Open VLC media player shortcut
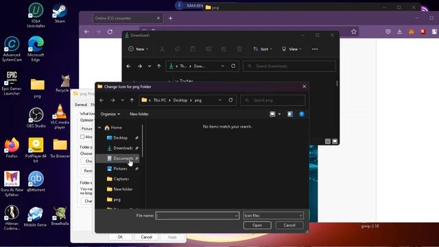The width and height of the screenshot is (439, 247). (x=60, y=117)
